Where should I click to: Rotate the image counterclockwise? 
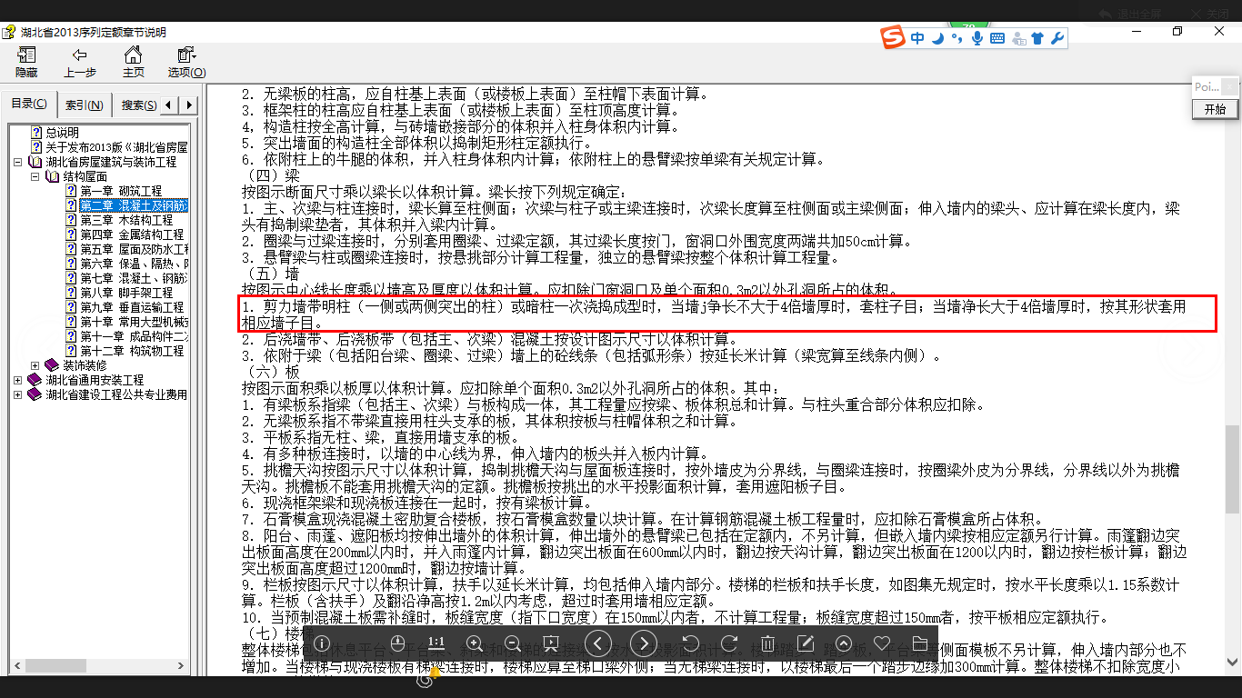[690, 643]
